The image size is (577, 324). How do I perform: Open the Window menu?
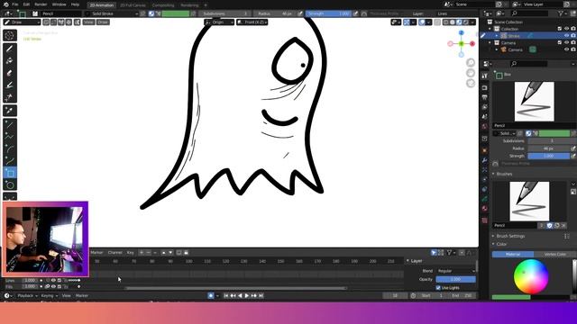pyautogui.click(x=59, y=4)
